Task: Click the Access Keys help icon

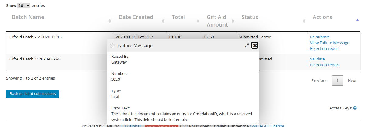Action: (355, 108)
